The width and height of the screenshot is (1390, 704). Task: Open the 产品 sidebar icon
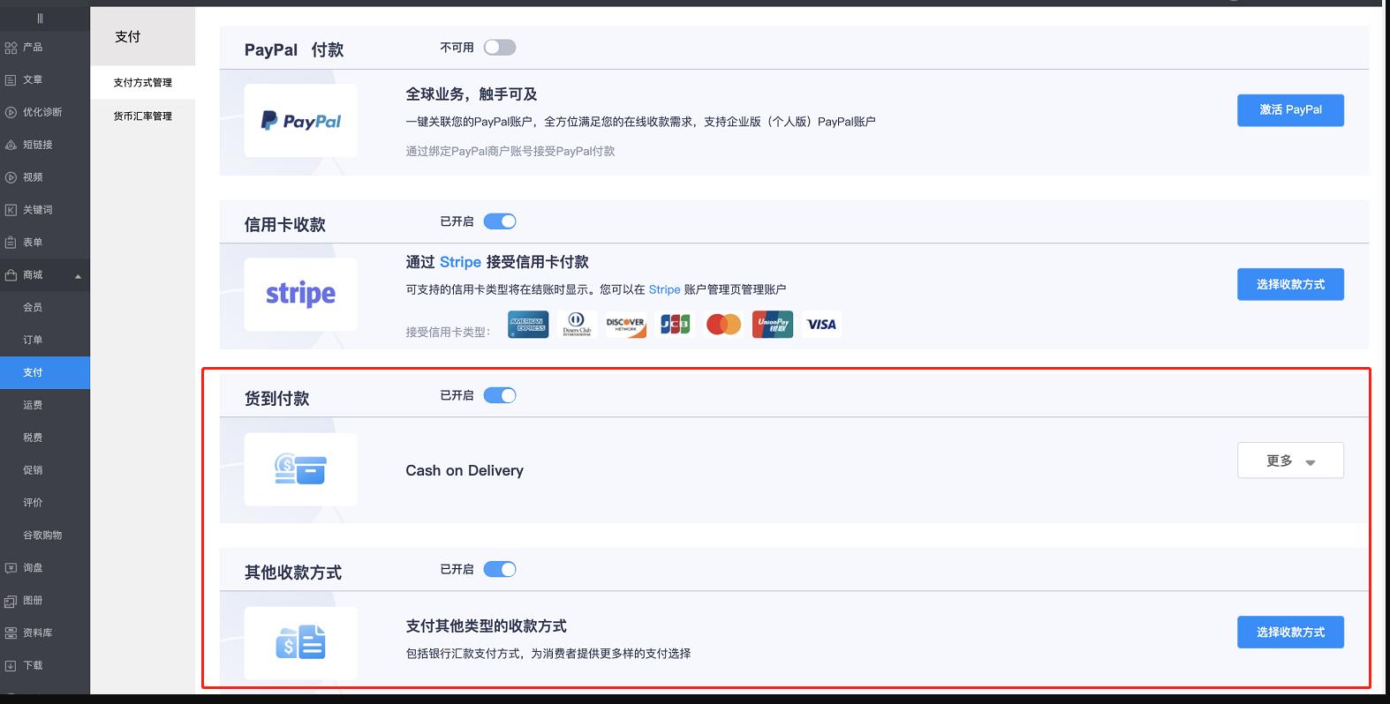point(11,48)
